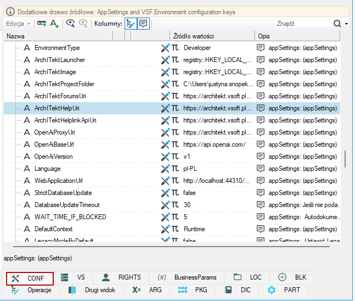
Task: Click the Developer value cell
Action: click(x=197, y=48)
